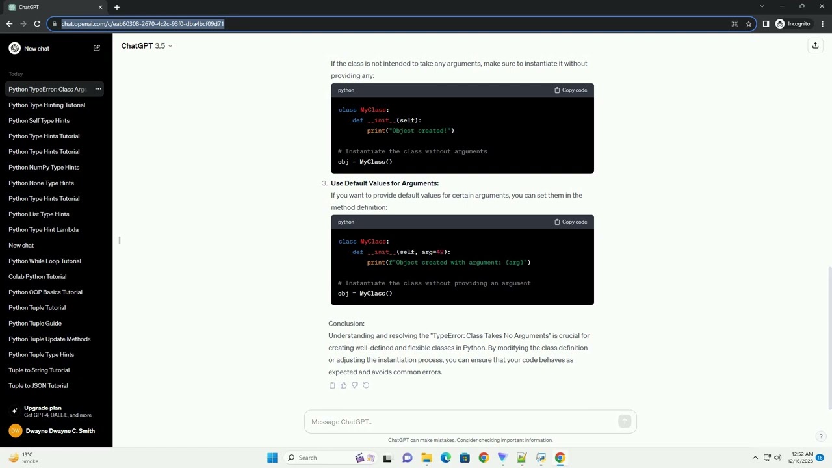Open Python OOP Basics Tutorial chat
The image size is (832, 468).
[x=45, y=292]
